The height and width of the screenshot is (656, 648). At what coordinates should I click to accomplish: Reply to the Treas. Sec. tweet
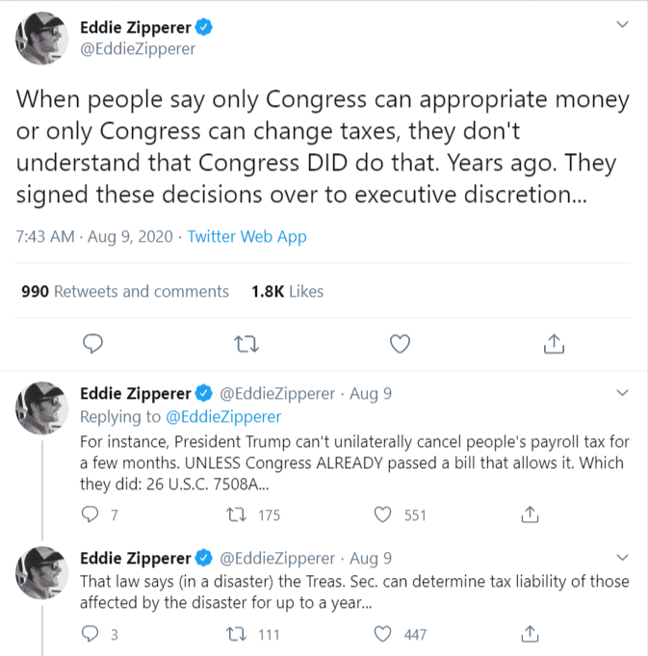coord(90,634)
